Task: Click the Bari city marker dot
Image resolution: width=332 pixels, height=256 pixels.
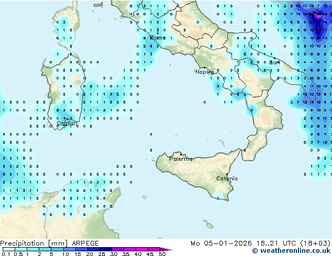Action: [x=274, y=58]
